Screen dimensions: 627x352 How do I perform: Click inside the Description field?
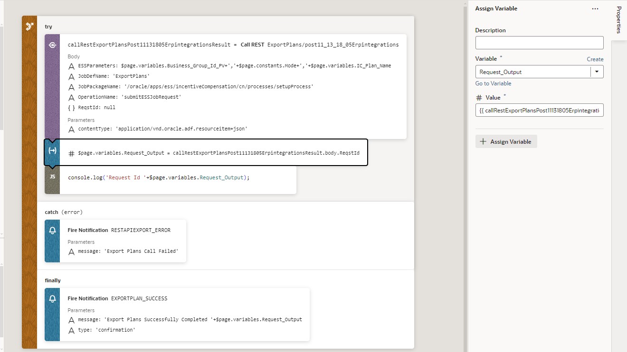click(539, 42)
